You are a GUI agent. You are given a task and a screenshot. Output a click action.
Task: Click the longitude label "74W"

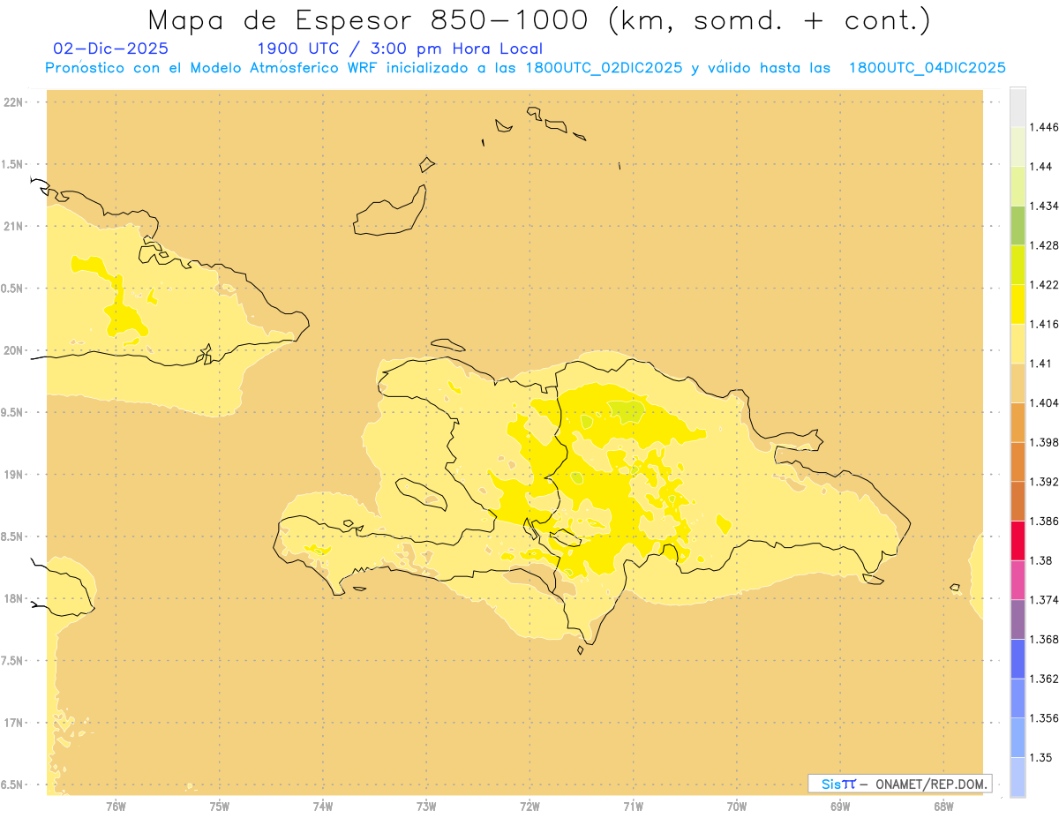322,807
